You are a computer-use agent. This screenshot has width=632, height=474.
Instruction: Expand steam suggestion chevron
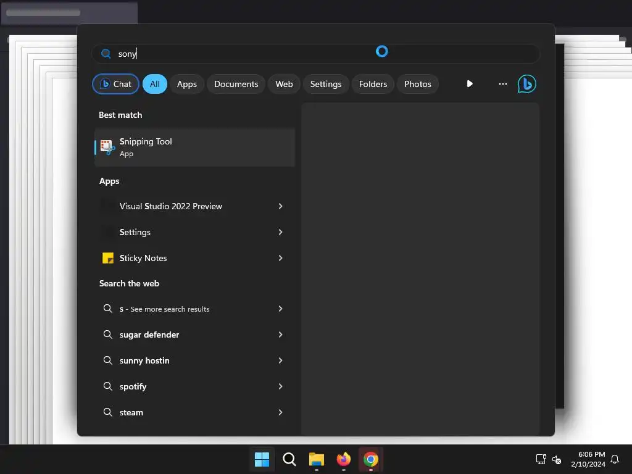[281, 412]
